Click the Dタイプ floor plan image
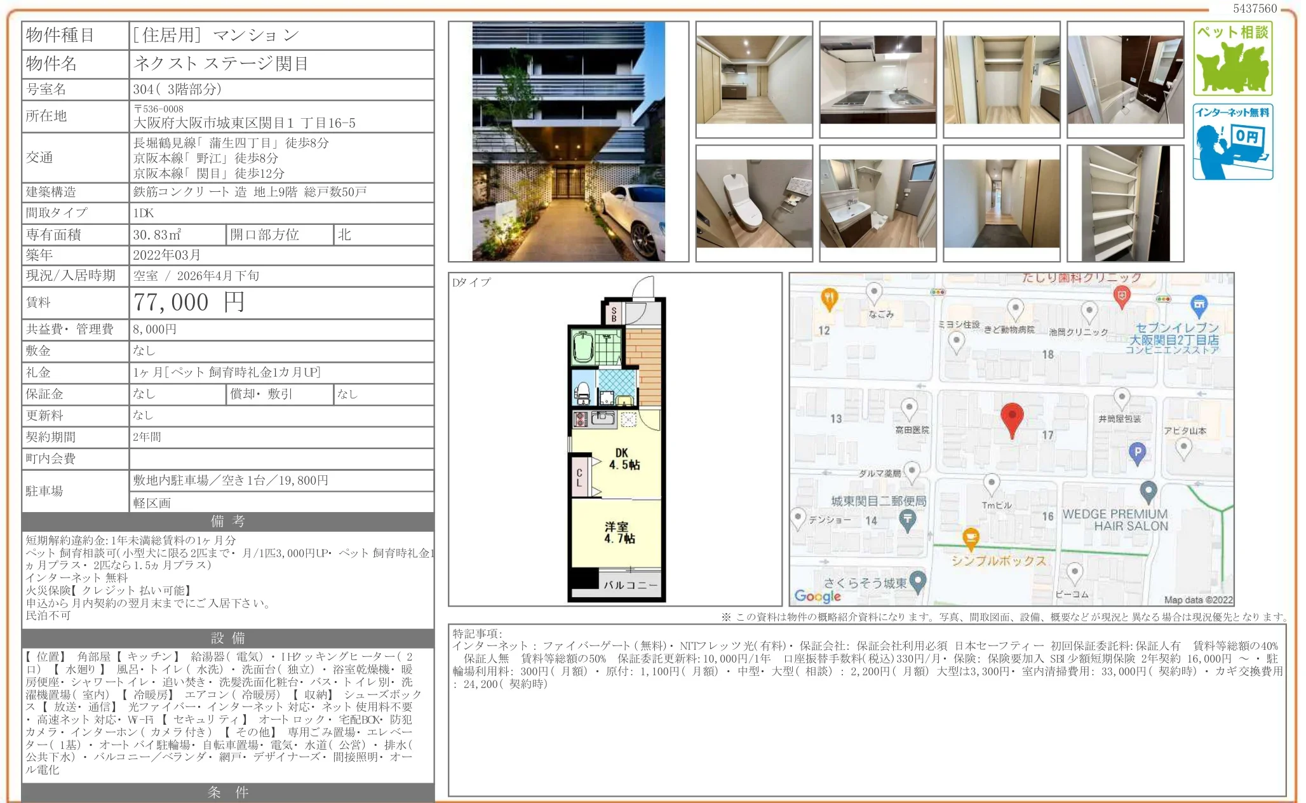 click(x=615, y=440)
